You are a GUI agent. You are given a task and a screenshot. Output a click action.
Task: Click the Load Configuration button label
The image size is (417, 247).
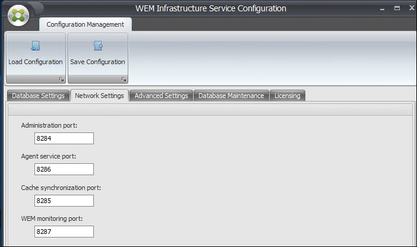(x=36, y=62)
